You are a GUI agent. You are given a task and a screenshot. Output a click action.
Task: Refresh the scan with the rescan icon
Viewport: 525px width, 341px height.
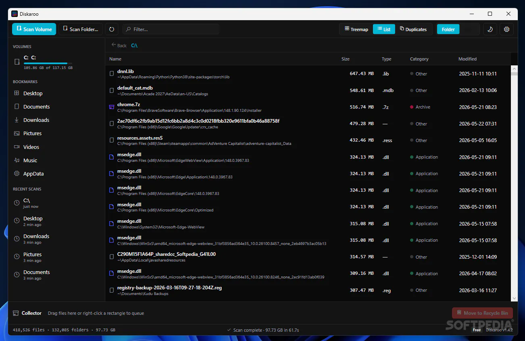click(112, 29)
